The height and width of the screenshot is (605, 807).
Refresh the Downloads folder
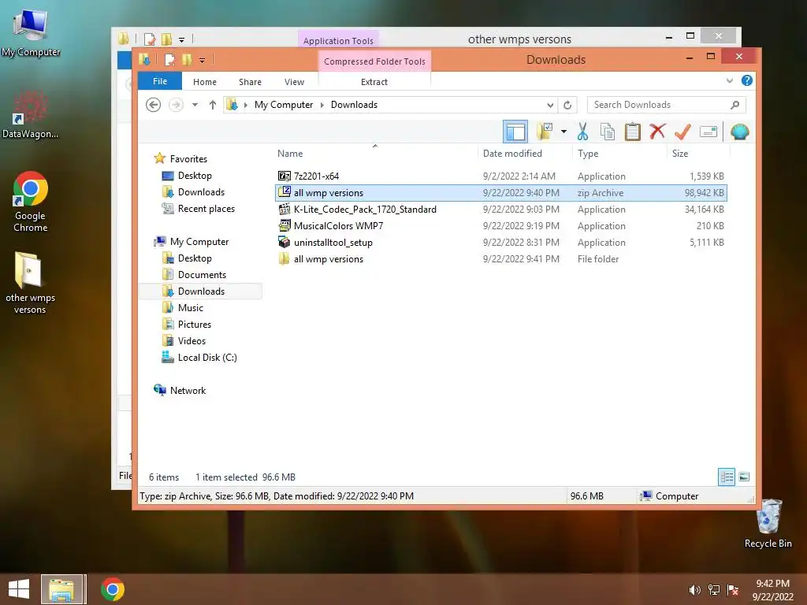567,105
